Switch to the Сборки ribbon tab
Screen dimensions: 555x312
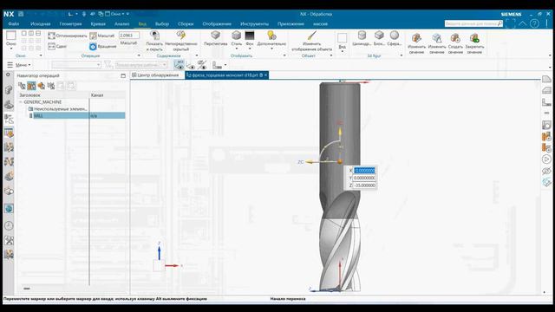pos(186,24)
